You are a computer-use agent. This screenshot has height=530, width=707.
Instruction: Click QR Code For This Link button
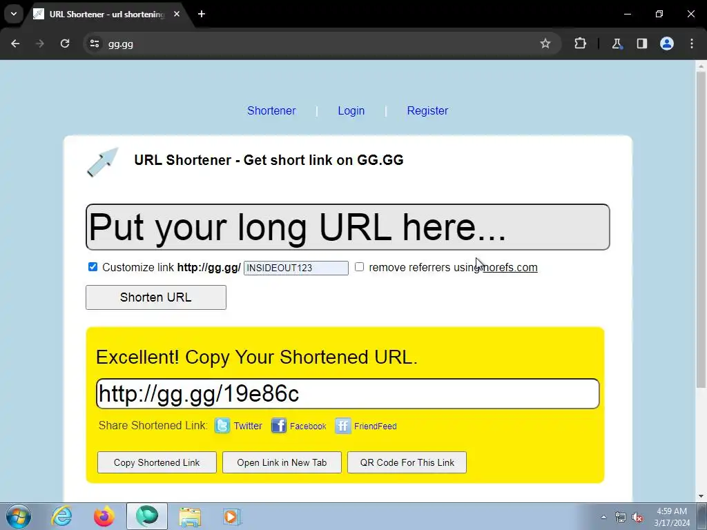tap(407, 462)
